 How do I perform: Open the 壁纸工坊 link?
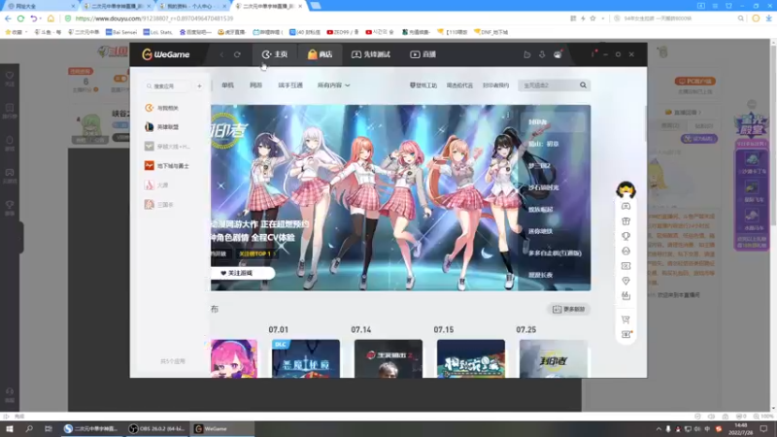pyautogui.click(x=423, y=85)
